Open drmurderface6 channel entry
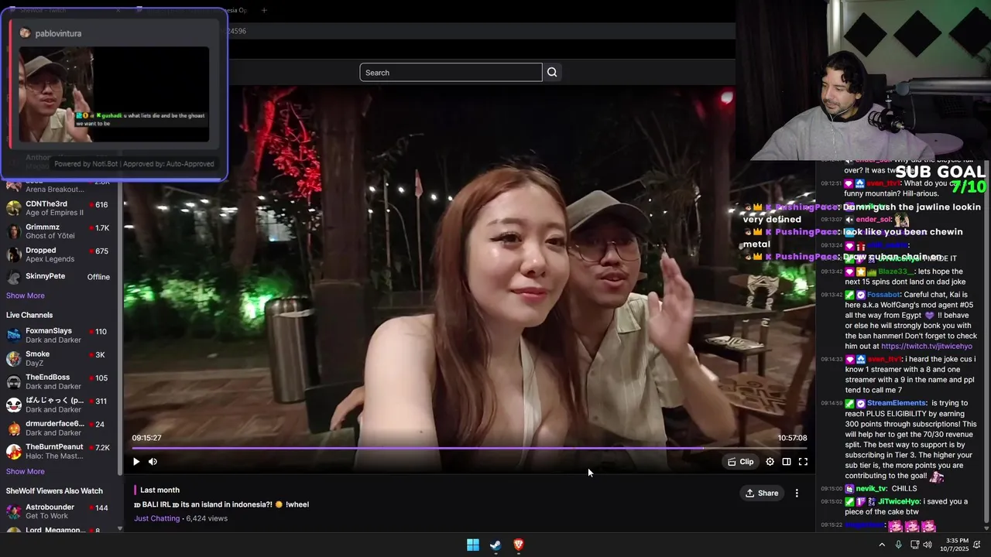The image size is (991, 557). click(60, 428)
